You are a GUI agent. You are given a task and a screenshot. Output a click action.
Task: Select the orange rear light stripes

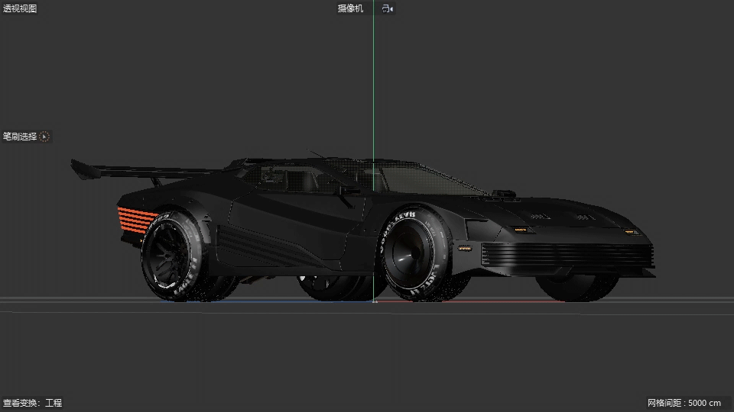[x=136, y=220]
